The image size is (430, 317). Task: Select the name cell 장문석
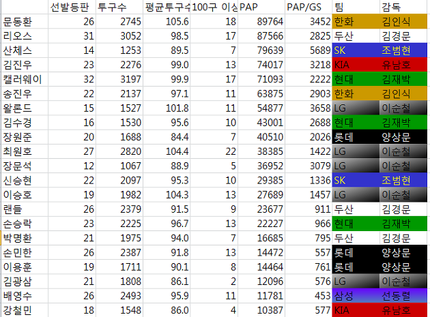click(25, 166)
